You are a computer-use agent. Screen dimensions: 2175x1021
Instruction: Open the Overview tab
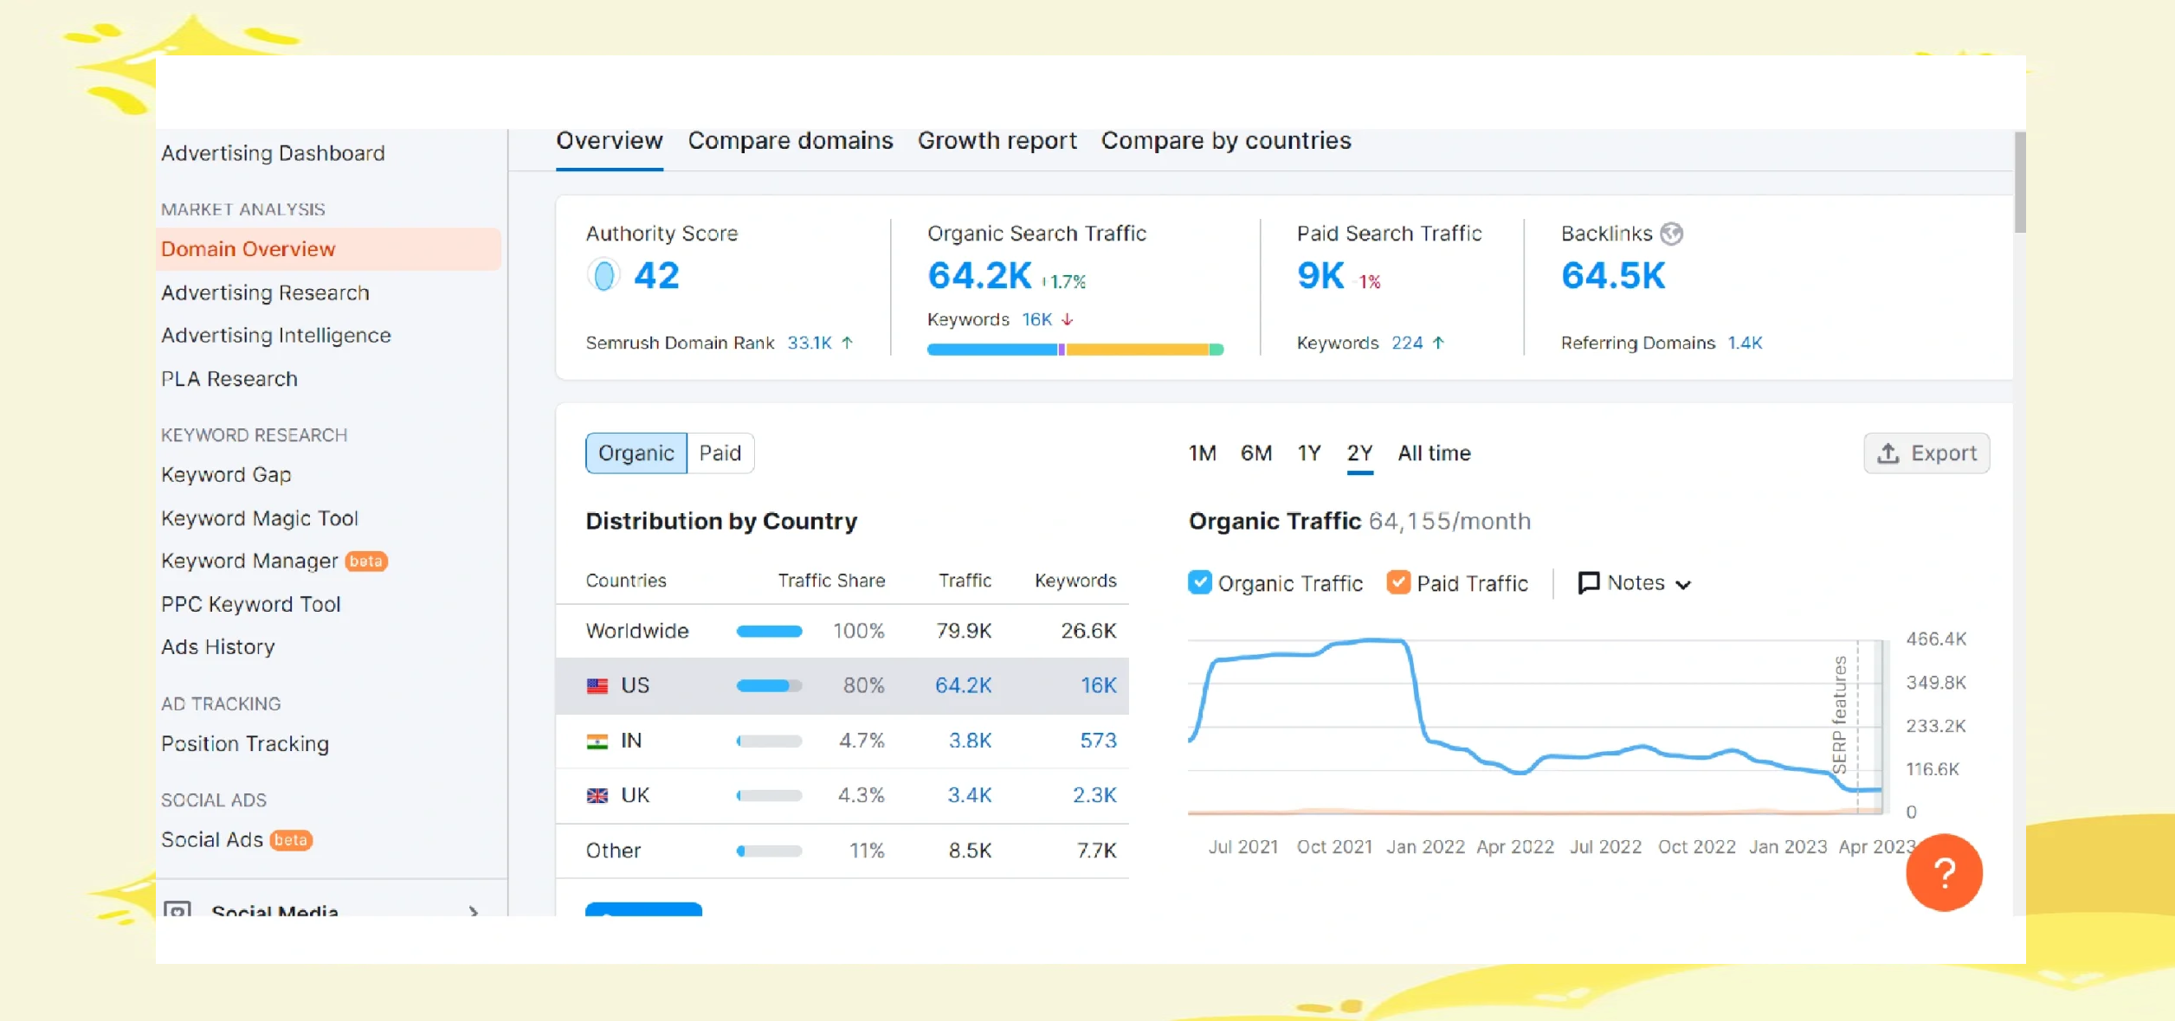(610, 141)
